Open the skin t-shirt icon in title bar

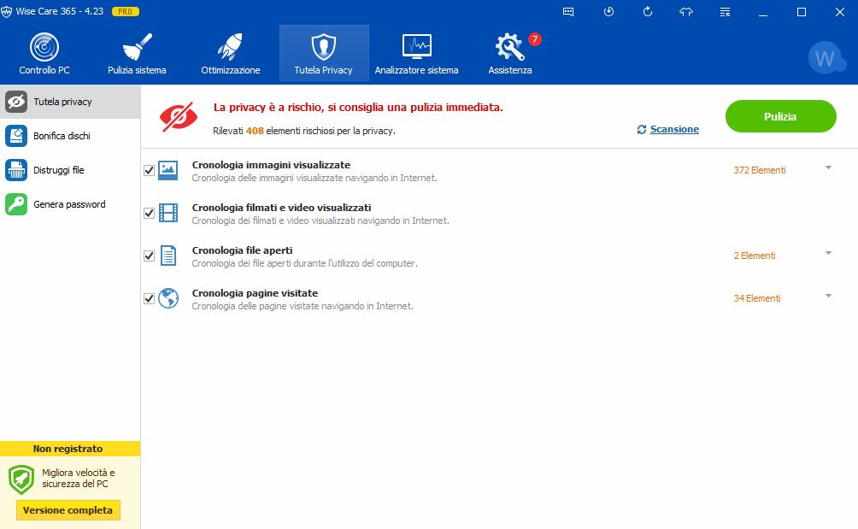686,12
